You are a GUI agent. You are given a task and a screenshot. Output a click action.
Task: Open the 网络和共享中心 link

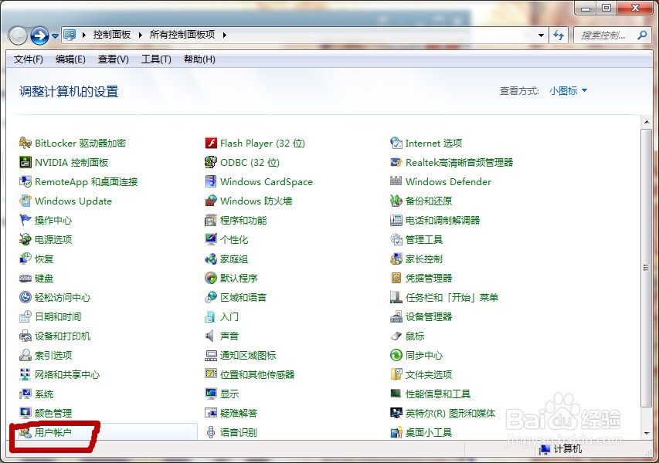click(x=67, y=375)
